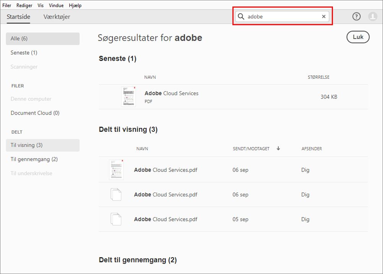
Task: Click the user profile avatar icon
Action: (372, 16)
